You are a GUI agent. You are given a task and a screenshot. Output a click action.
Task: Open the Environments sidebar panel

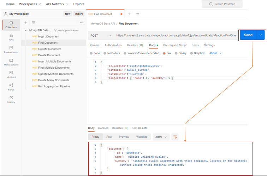(x=11, y=50)
